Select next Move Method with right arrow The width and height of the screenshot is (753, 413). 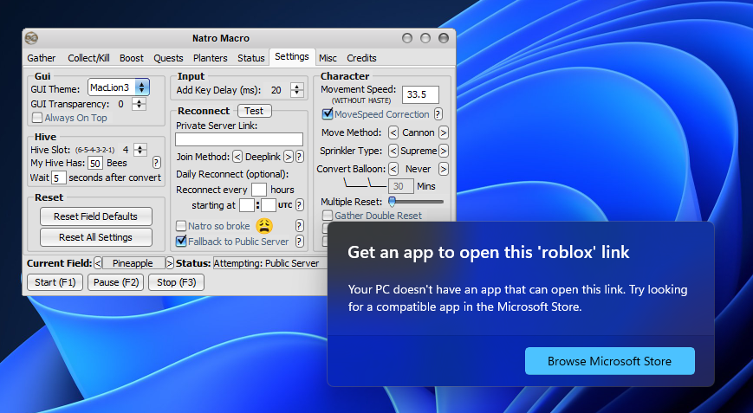(x=444, y=132)
